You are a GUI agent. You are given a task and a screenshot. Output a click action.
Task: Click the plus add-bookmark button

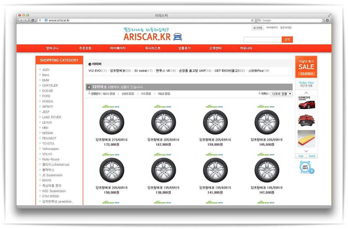click(x=40, y=20)
